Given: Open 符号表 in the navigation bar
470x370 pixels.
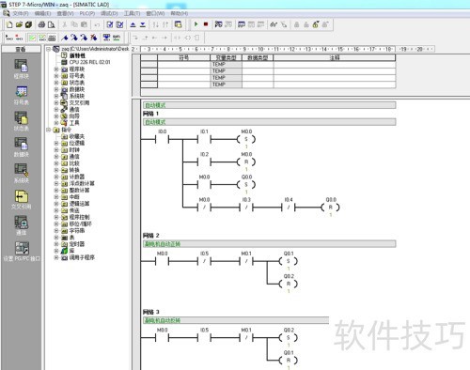Looking at the screenshot, I should pos(21,95).
